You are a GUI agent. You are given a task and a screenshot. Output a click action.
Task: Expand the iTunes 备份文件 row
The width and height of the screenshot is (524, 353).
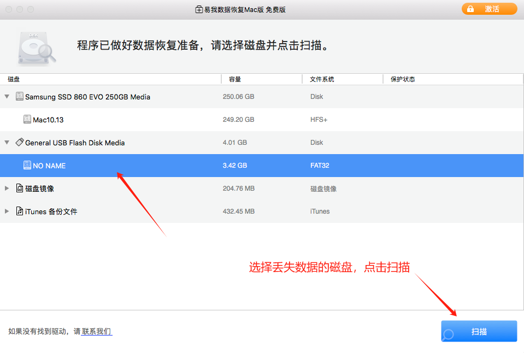[7, 211]
